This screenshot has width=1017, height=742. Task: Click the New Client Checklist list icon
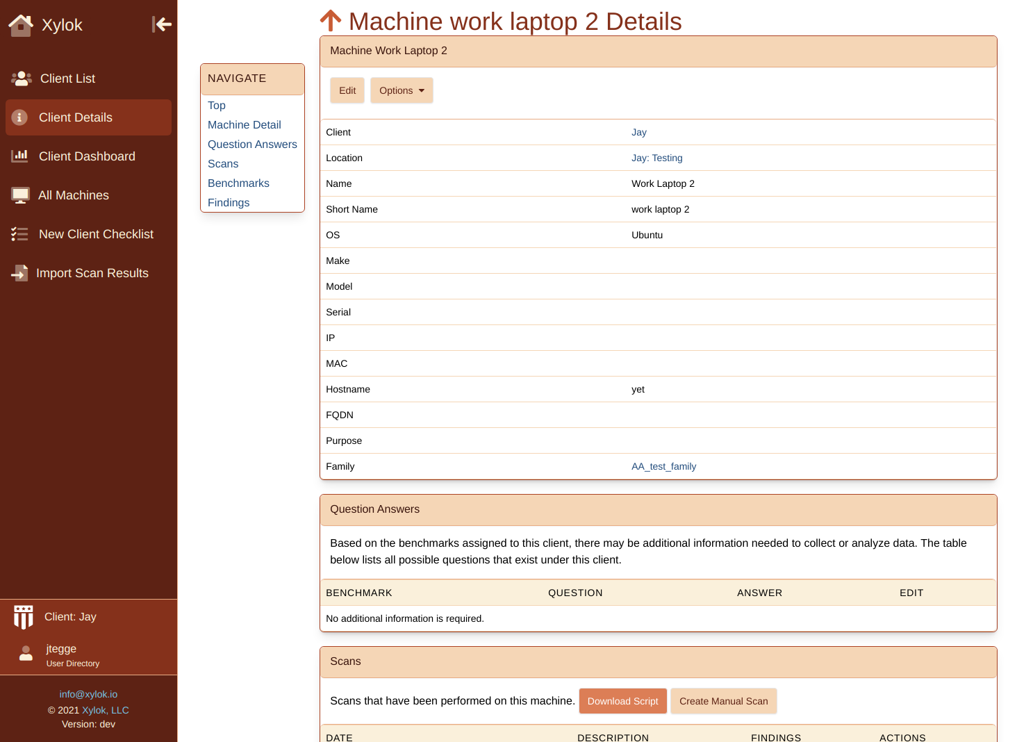click(19, 234)
